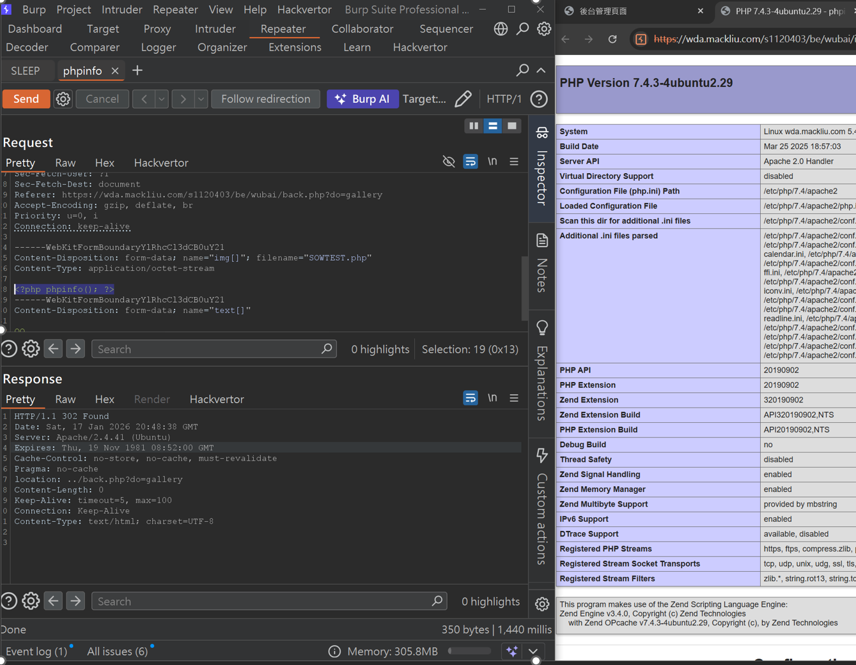Open the Extensions tab
Viewport: 856px width, 665px height.
point(295,47)
